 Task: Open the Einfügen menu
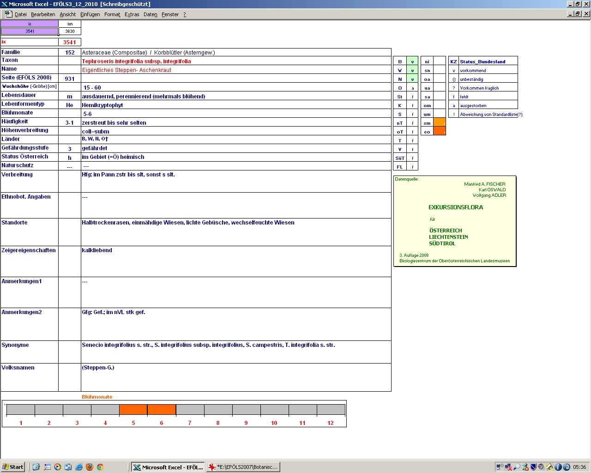(x=90, y=14)
